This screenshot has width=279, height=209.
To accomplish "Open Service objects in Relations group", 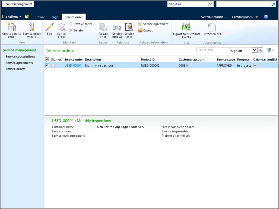I will [x=117, y=27].
